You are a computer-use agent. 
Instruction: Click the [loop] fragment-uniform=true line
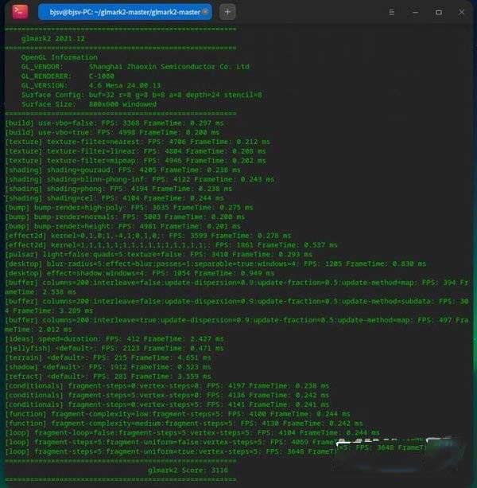click(171, 451)
